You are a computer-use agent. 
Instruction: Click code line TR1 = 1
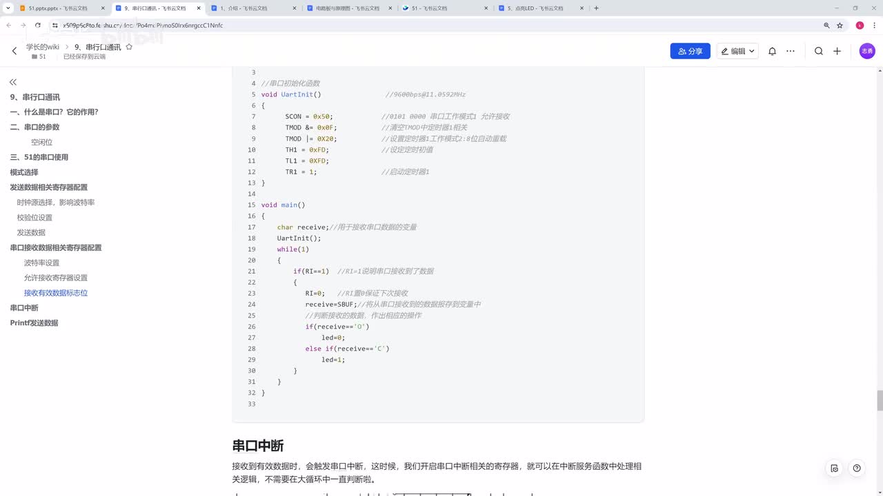click(301, 172)
